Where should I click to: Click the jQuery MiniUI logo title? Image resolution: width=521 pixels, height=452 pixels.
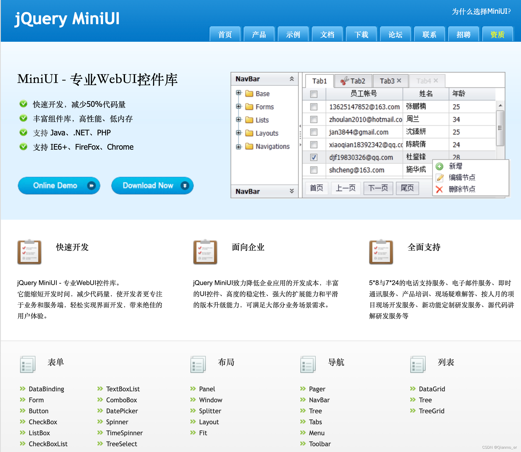click(67, 19)
